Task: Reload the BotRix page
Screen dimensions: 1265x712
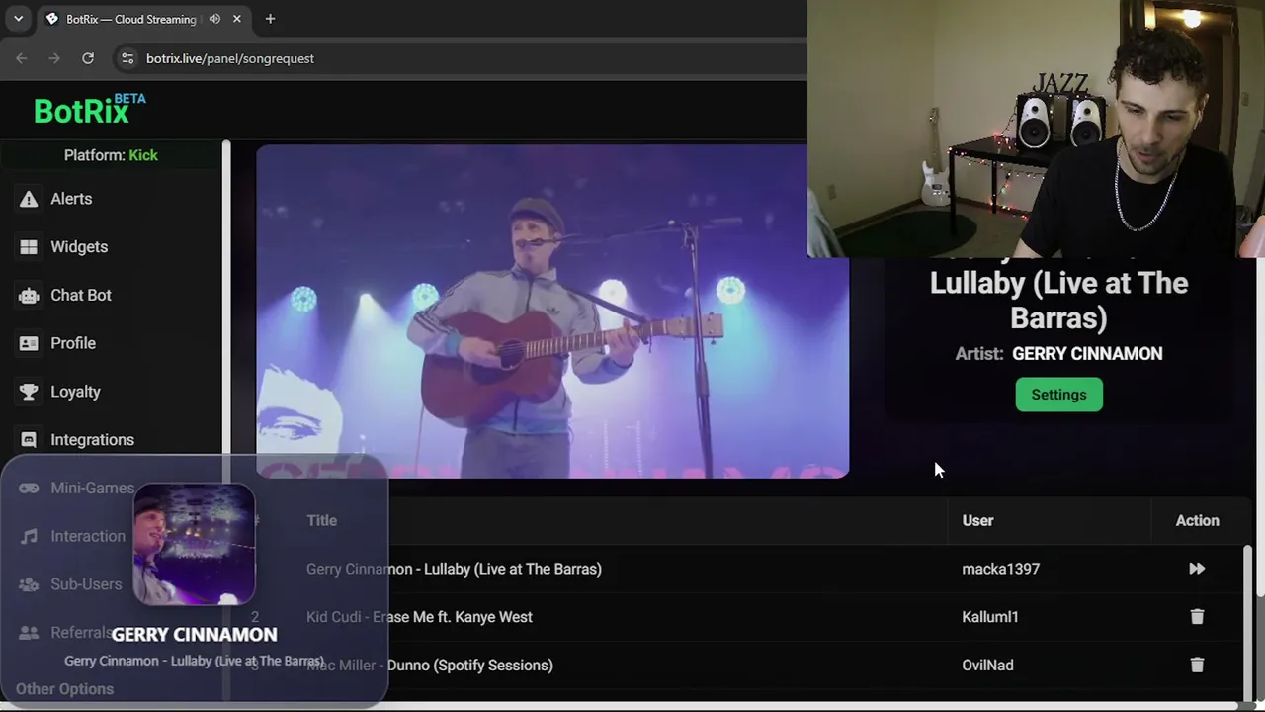Action: click(88, 58)
